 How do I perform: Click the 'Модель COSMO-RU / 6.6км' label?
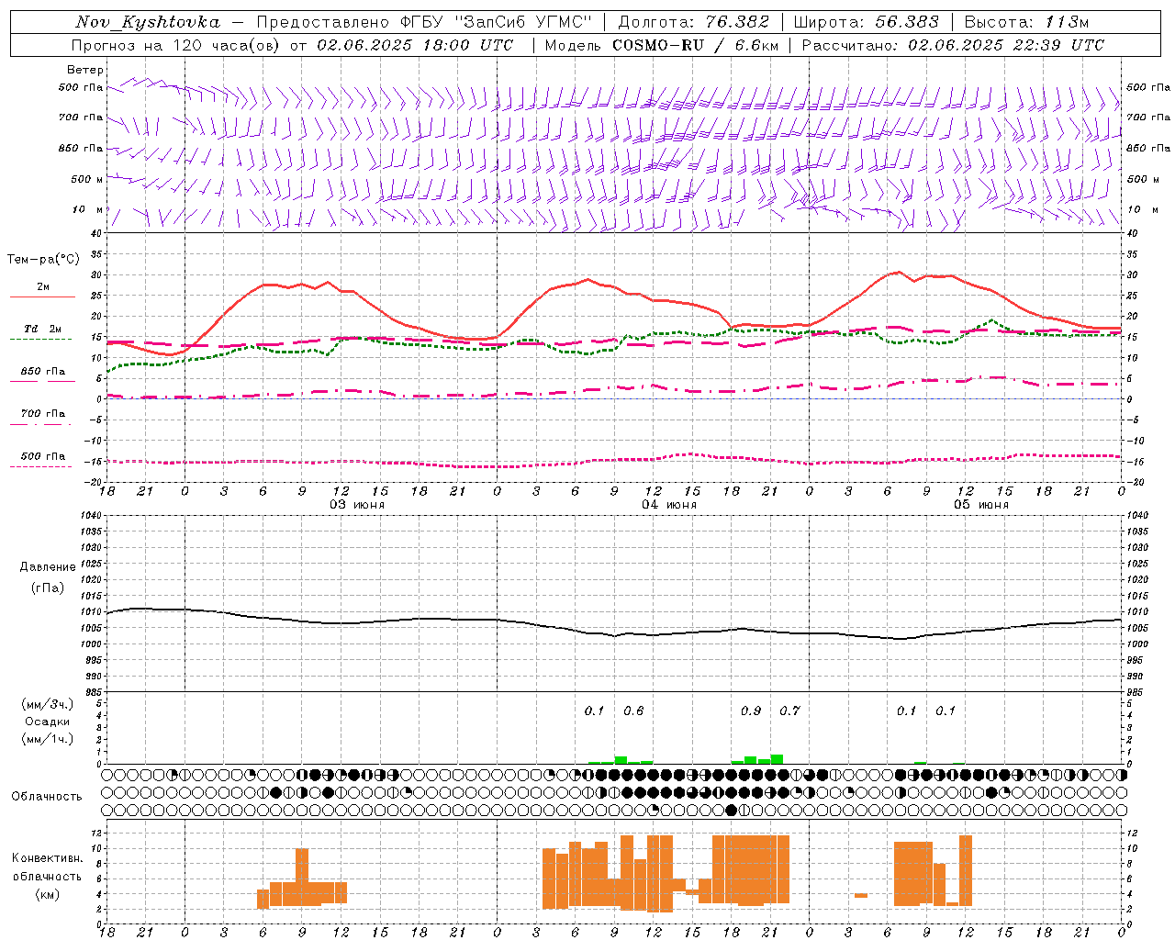[x=661, y=45]
